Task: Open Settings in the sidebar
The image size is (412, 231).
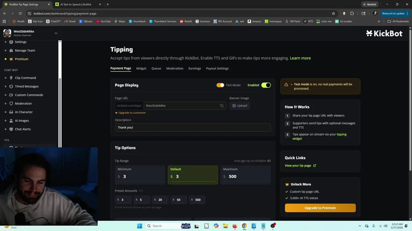Action: coord(21,42)
